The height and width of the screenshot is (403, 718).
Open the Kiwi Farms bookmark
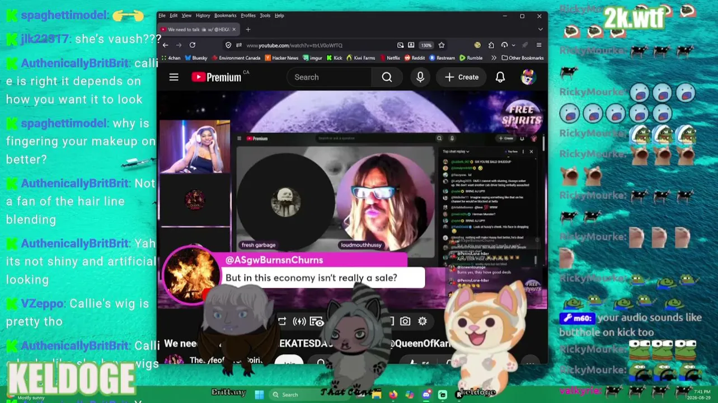click(x=360, y=58)
